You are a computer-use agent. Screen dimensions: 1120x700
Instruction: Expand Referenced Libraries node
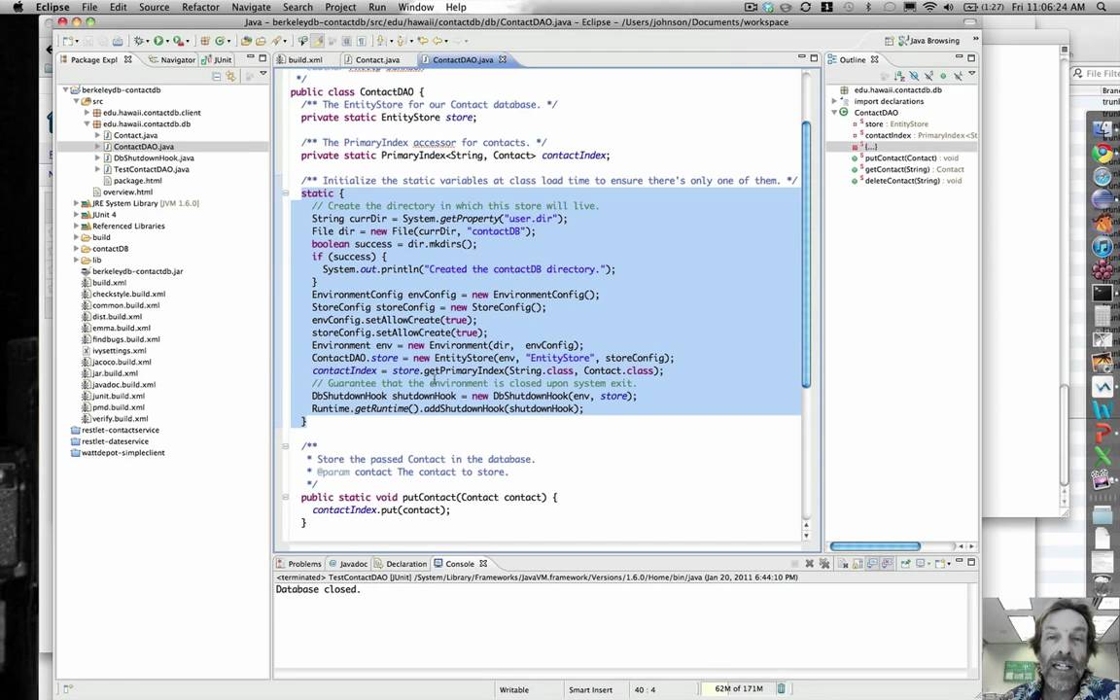click(x=77, y=226)
